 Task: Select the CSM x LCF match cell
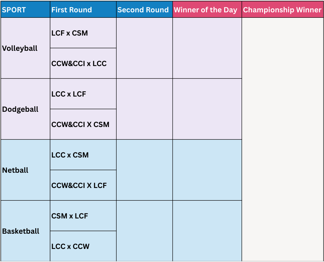tap(83, 216)
